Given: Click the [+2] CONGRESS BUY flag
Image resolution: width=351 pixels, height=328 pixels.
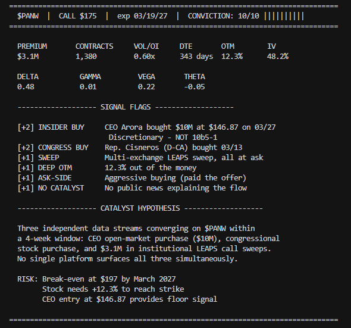Looking at the screenshot, I should (53, 148).
